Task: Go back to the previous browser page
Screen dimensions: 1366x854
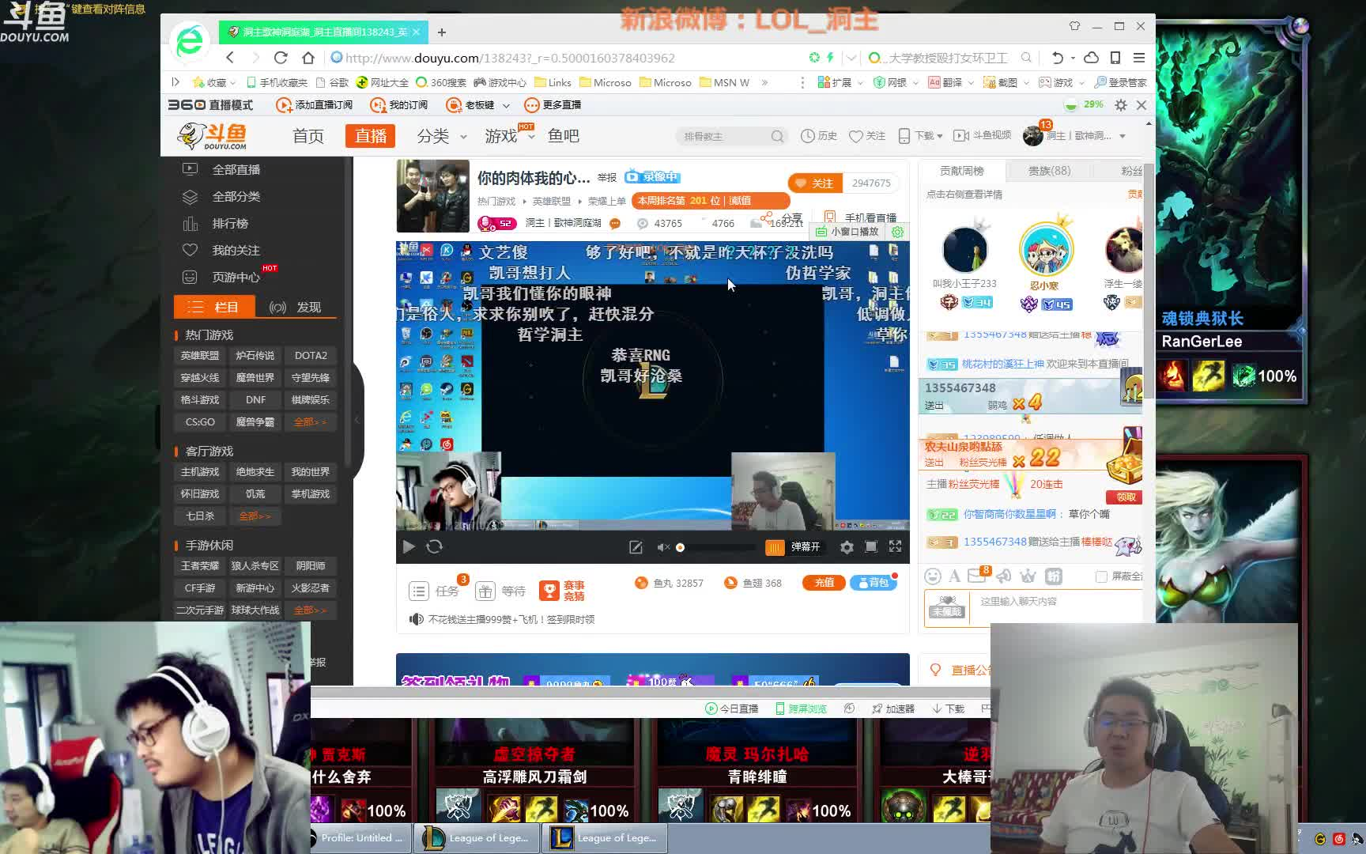Action: click(230, 58)
